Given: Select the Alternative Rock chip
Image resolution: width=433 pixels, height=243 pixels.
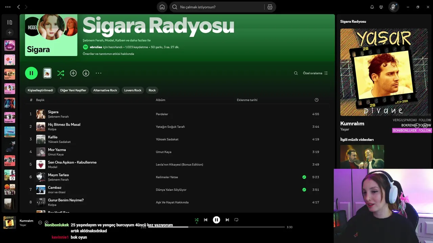Looking at the screenshot, I should click(x=105, y=90).
